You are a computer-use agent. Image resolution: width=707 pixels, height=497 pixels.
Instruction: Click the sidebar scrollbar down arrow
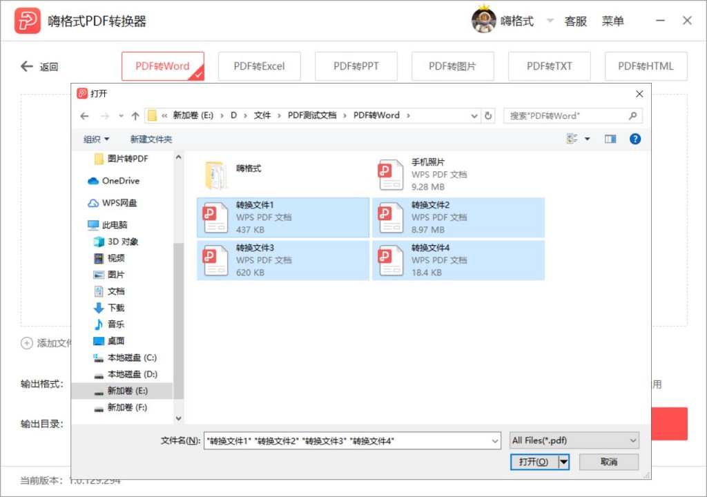179,418
